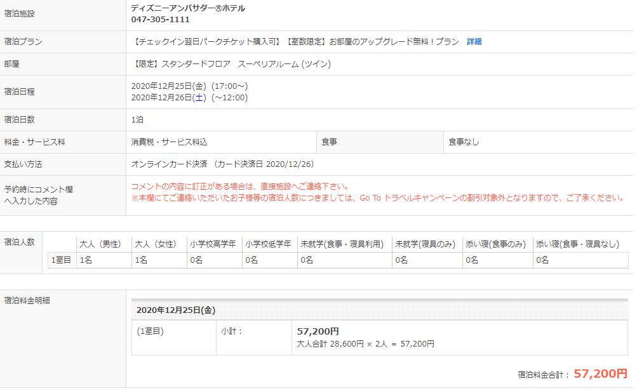Click the 部屋 row label
Viewport: 637px width, 391px height.
(x=12, y=64)
